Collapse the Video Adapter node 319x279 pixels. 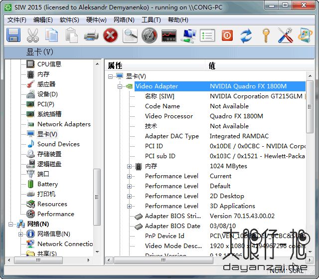[120, 86]
